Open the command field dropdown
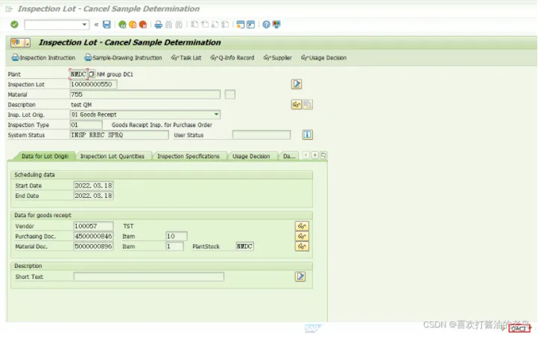The width and height of the screenshot is (538, 337). (84, 25)
